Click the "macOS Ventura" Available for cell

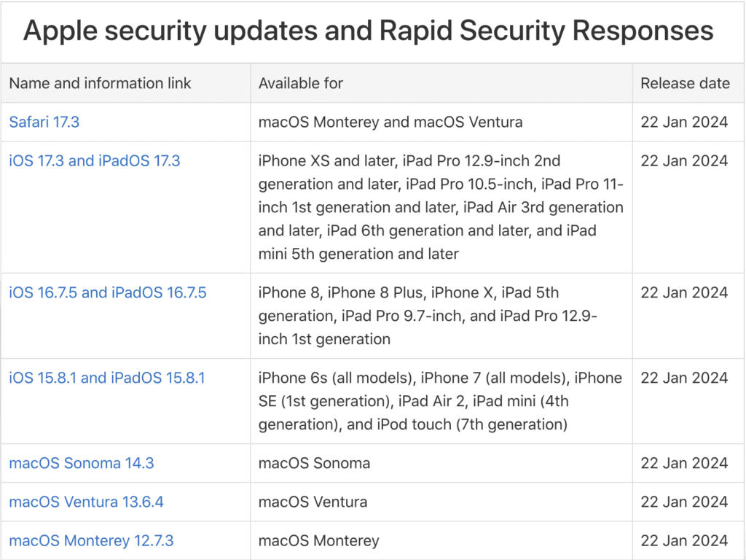(313, 502)
